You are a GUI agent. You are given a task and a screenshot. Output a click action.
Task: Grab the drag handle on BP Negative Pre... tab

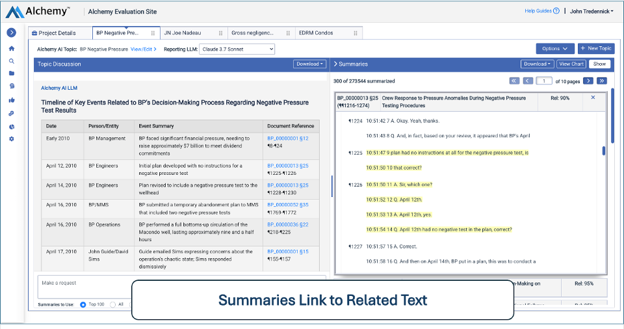point(153,33)
